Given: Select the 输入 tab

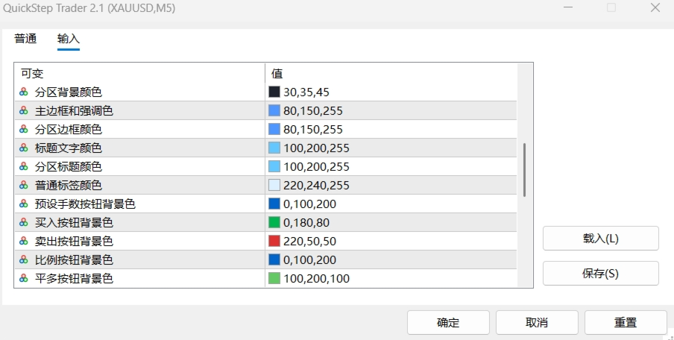Looking at the screenshot, I should [x=69, y=39].
